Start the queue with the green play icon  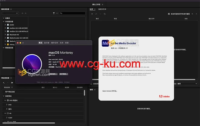tap(196, 14)
